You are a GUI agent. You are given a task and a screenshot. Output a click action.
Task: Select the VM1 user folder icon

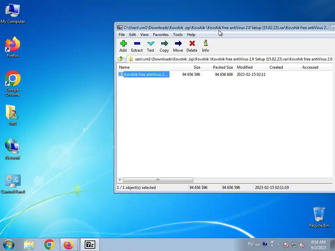[12, 115]
